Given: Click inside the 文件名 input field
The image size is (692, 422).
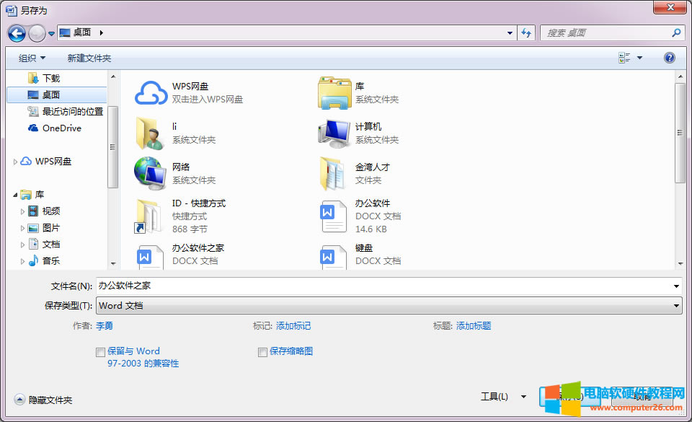Looking at the screenshot, I should 288,286.
